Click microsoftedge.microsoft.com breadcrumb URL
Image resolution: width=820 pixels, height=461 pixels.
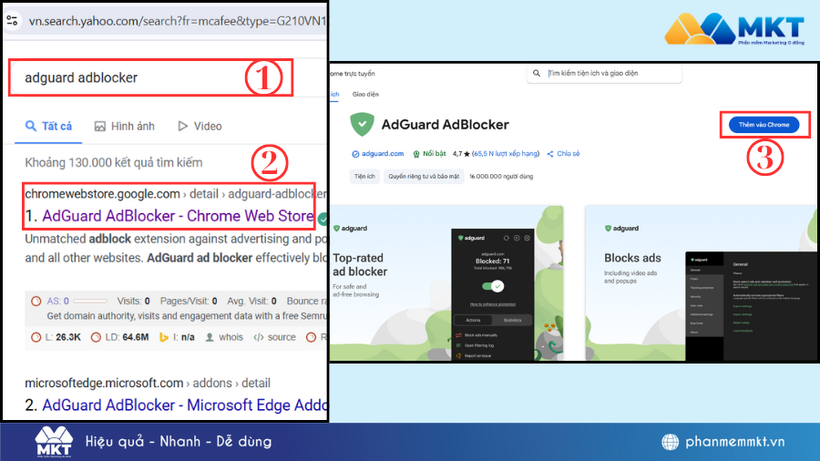coord(104,384)
